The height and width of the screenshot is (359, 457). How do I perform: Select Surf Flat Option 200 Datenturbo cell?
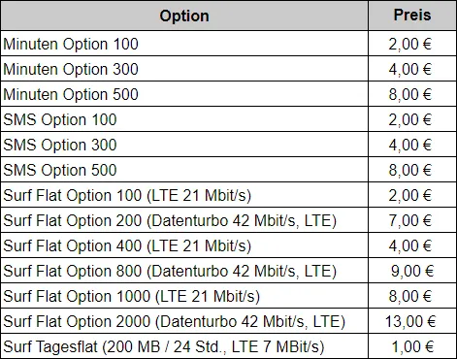(x=184, y=220)
